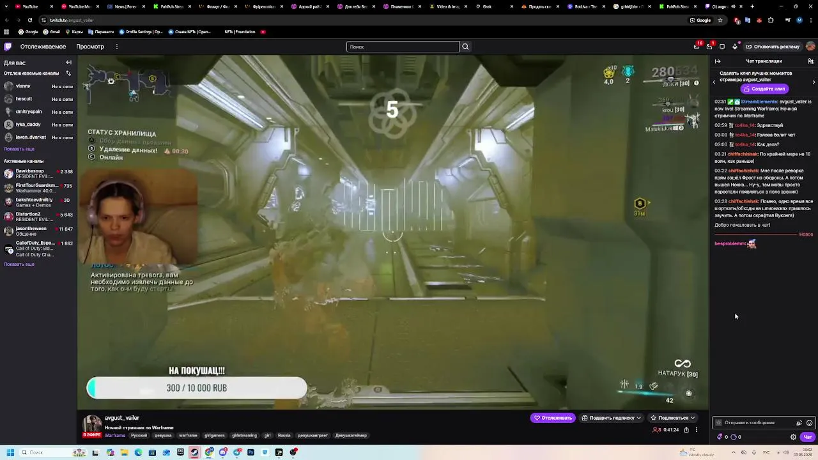Open the taskbar clock and date
The image size is (818, 460).
coord(802,453)
